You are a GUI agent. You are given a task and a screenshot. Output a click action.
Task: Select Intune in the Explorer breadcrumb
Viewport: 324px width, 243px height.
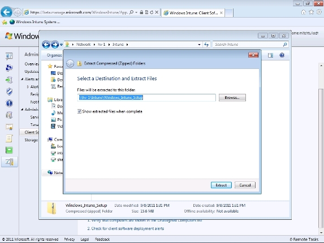click(118, 45)
